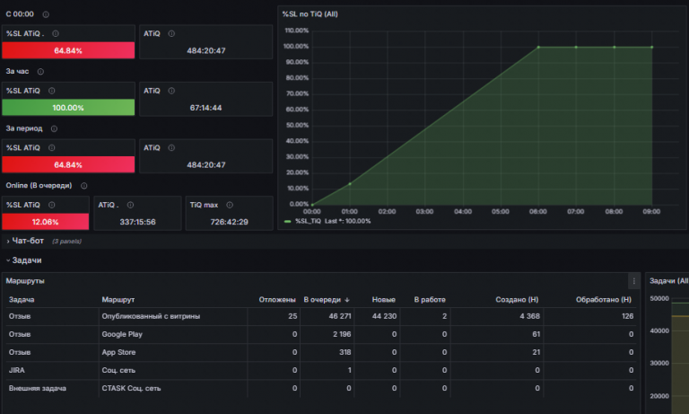The height and width of the screenshot is (414, 689).
Task: Click the 67:14:44 ATiQ value
Action: [205, 108]
